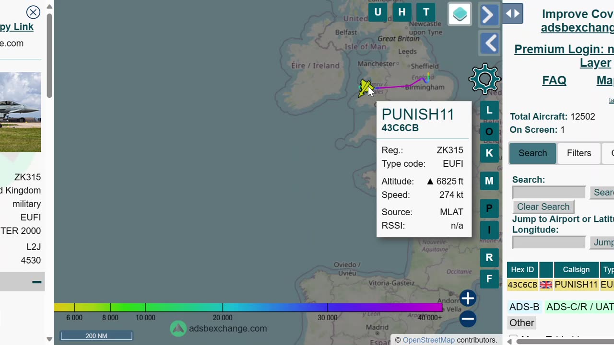Click the altitude color scale bar

click(x=248, y=308)
